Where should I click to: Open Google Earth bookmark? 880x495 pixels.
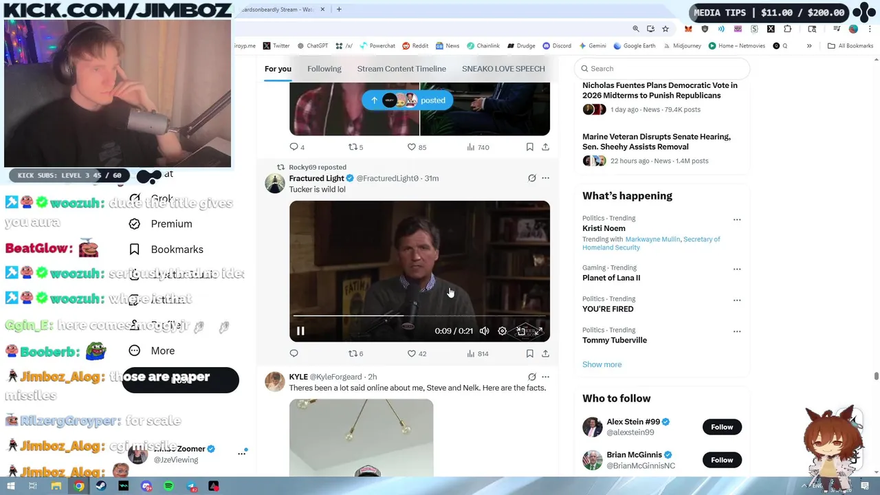coord(635,46)
